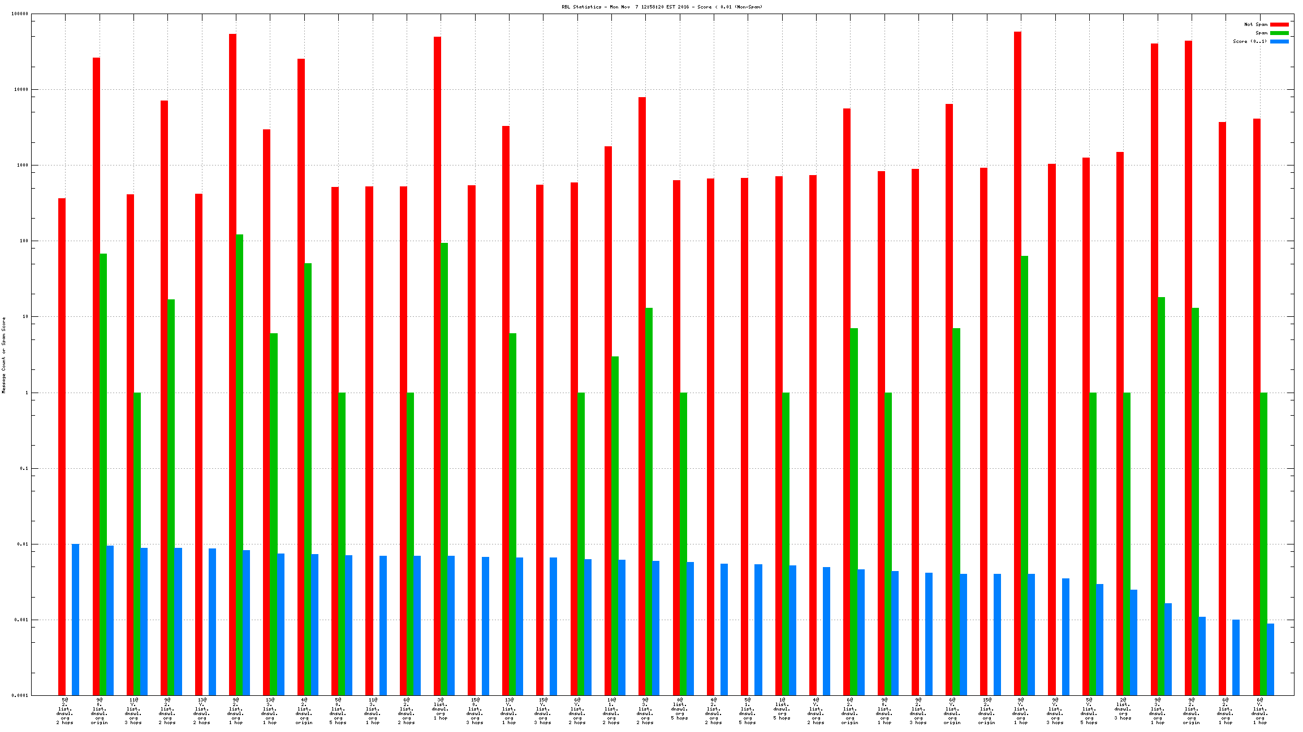
Task: Click the blue Score legend swatch
Action: click(1279, 41)
